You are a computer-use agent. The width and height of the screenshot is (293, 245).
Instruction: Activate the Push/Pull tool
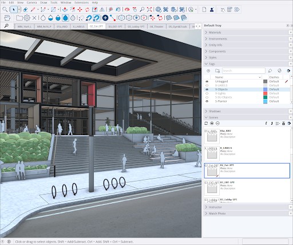point(65,9)
